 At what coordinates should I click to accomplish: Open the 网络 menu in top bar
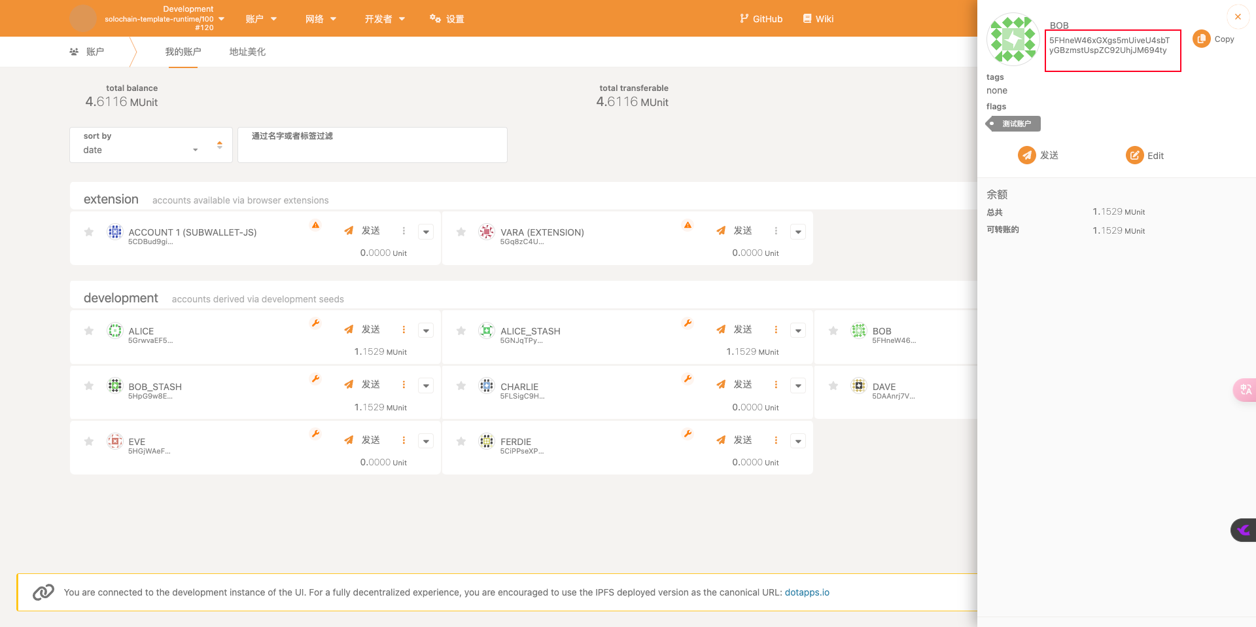321,19
